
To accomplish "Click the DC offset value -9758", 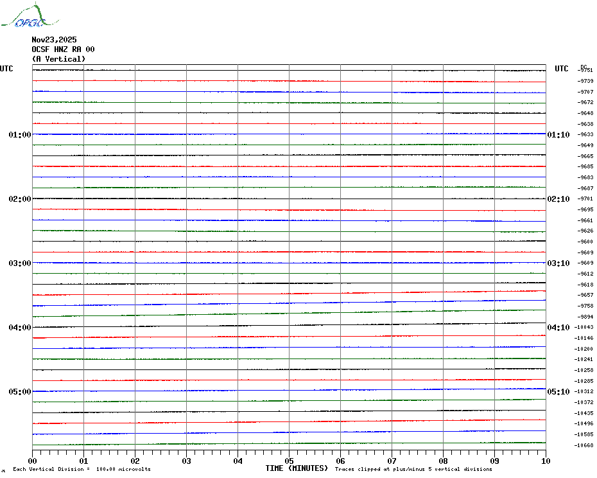I will tap(585, 306).
